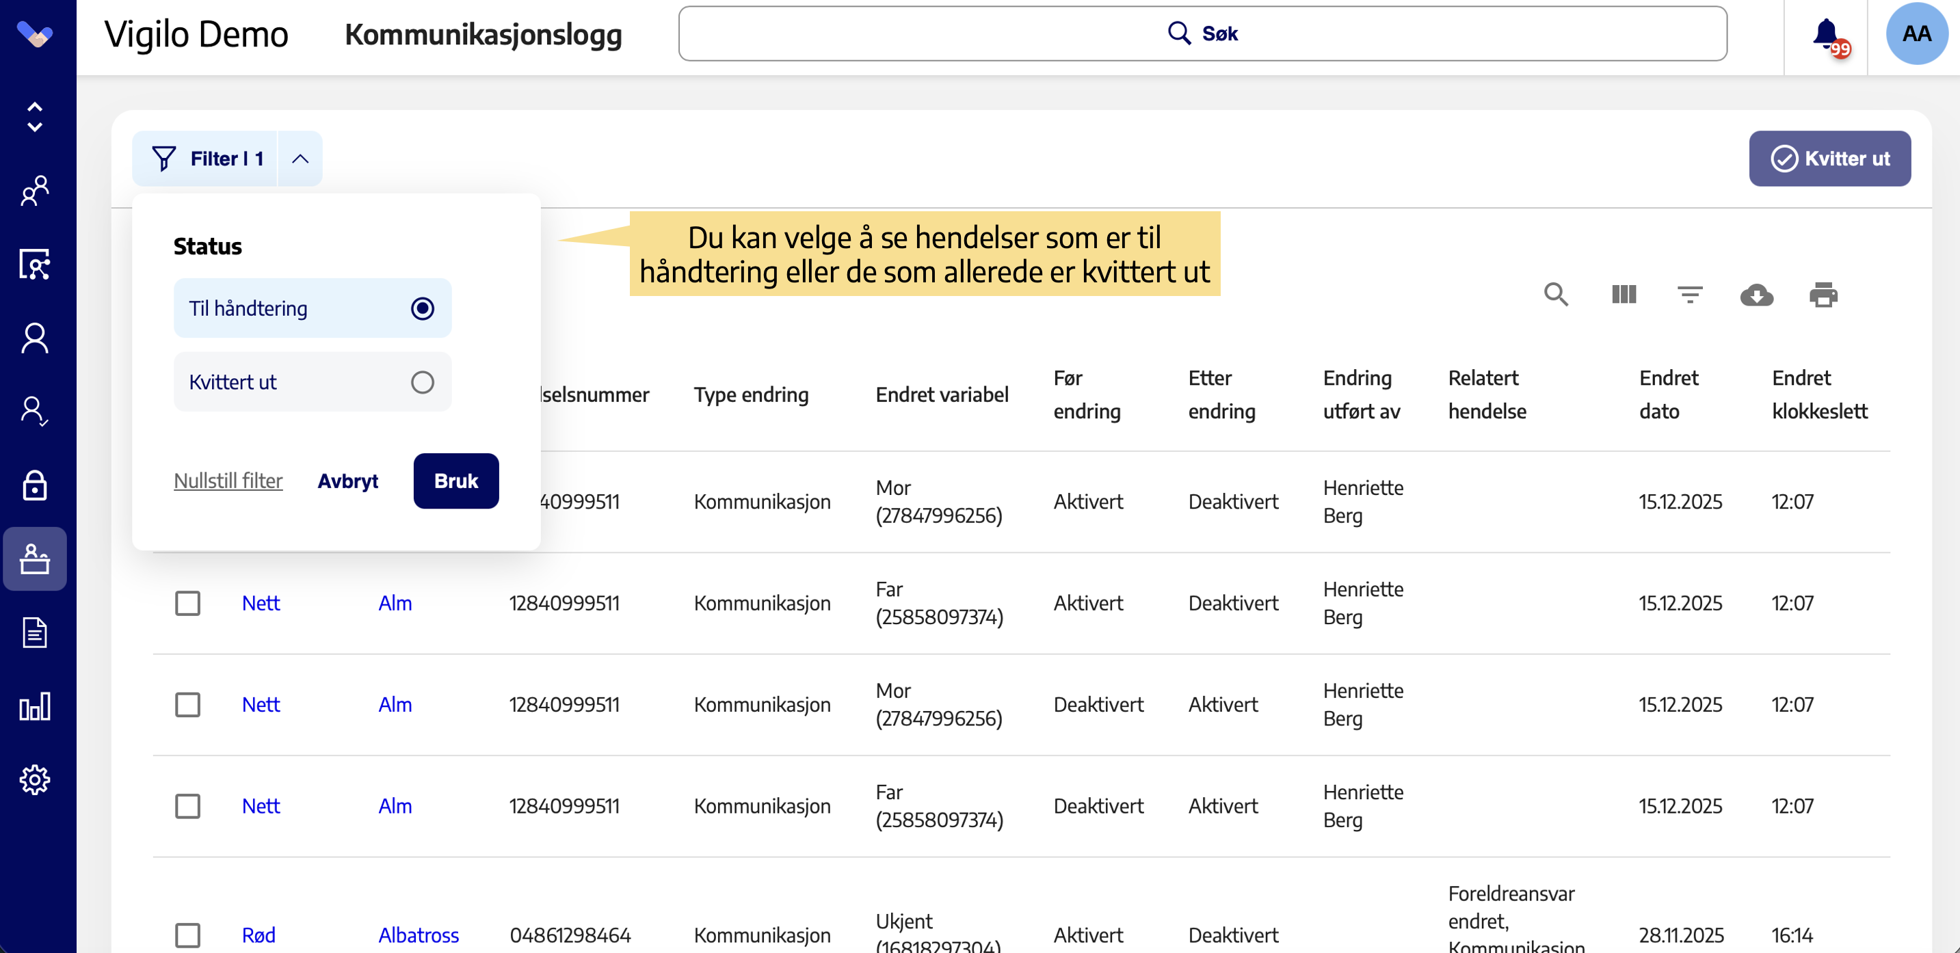Open the settings gear in the sidebar
The width and height of the screenshot is (1960, 953).
click(35, 779)
